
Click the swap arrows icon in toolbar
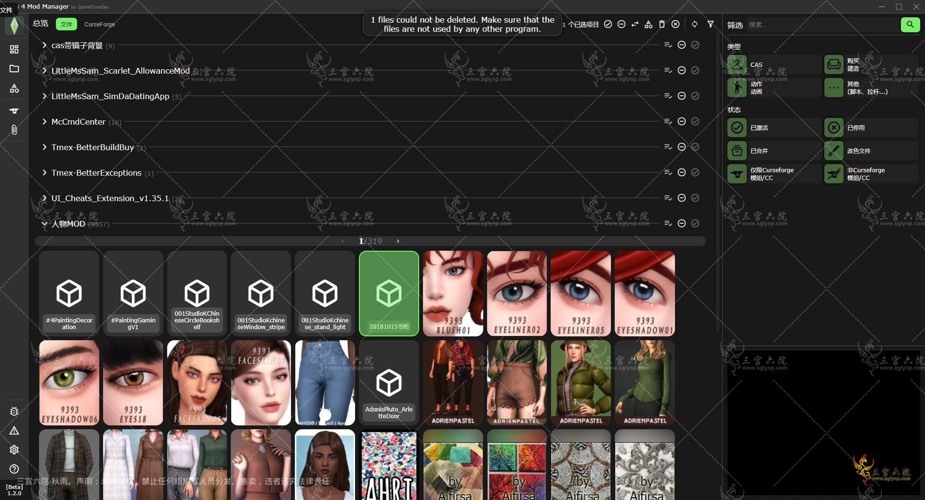tap(635, 24)
